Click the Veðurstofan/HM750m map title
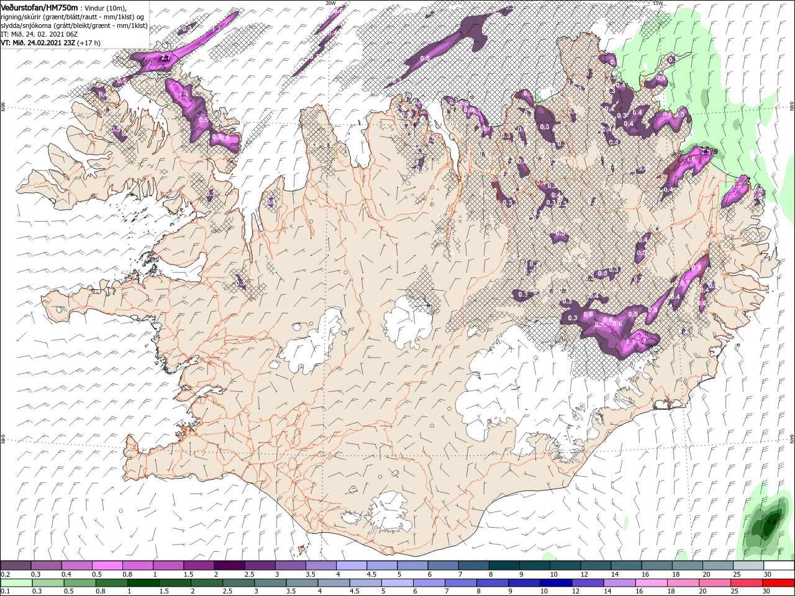 (39, 7)
